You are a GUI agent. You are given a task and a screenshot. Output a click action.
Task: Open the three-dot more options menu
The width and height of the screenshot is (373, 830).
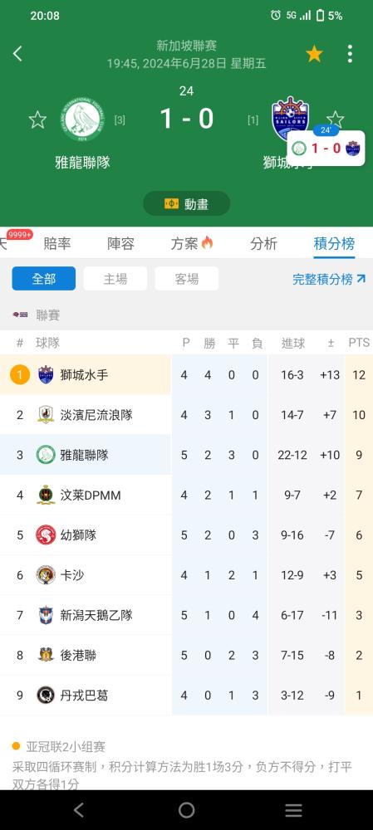[350, 53]
